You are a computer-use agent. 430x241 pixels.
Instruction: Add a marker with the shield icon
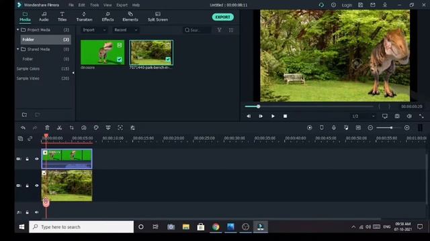coord(321,128)
